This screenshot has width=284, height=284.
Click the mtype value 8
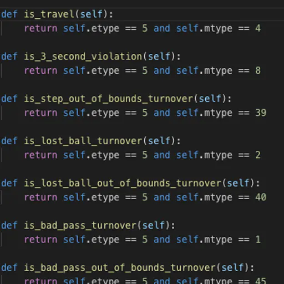tap(258, 70)
